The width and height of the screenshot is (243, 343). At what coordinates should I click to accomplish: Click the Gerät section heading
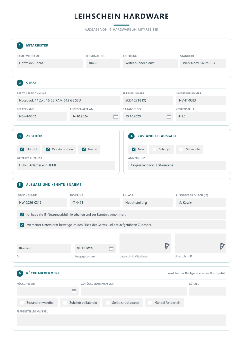(31, 83)
